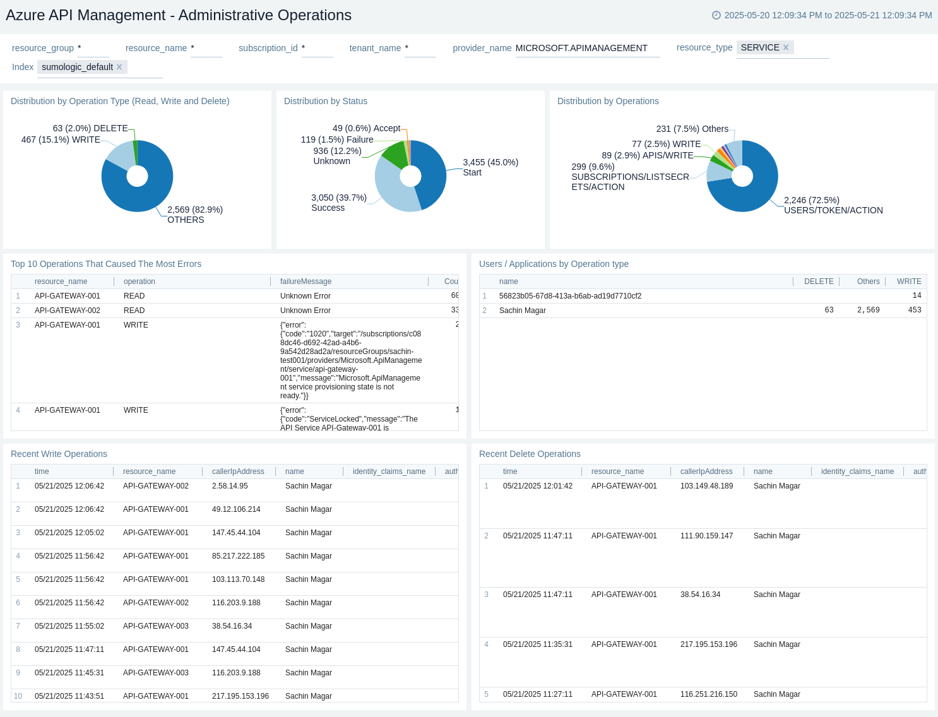Sort errors table by operation column
This screenshot has height=717, width=938.
point(140,281)
